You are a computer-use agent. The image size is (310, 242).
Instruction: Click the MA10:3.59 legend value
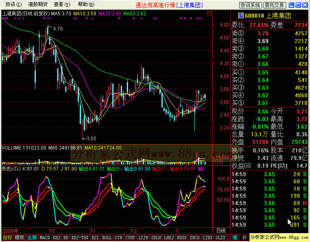pyautogui.click(x=85, y=14)
